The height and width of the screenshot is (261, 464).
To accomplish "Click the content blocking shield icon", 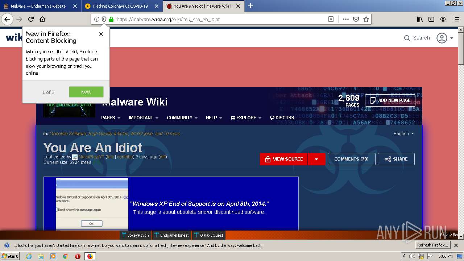I will [104, 19].
